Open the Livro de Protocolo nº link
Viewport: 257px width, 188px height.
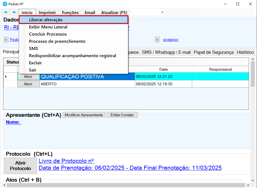click(66, 161)
